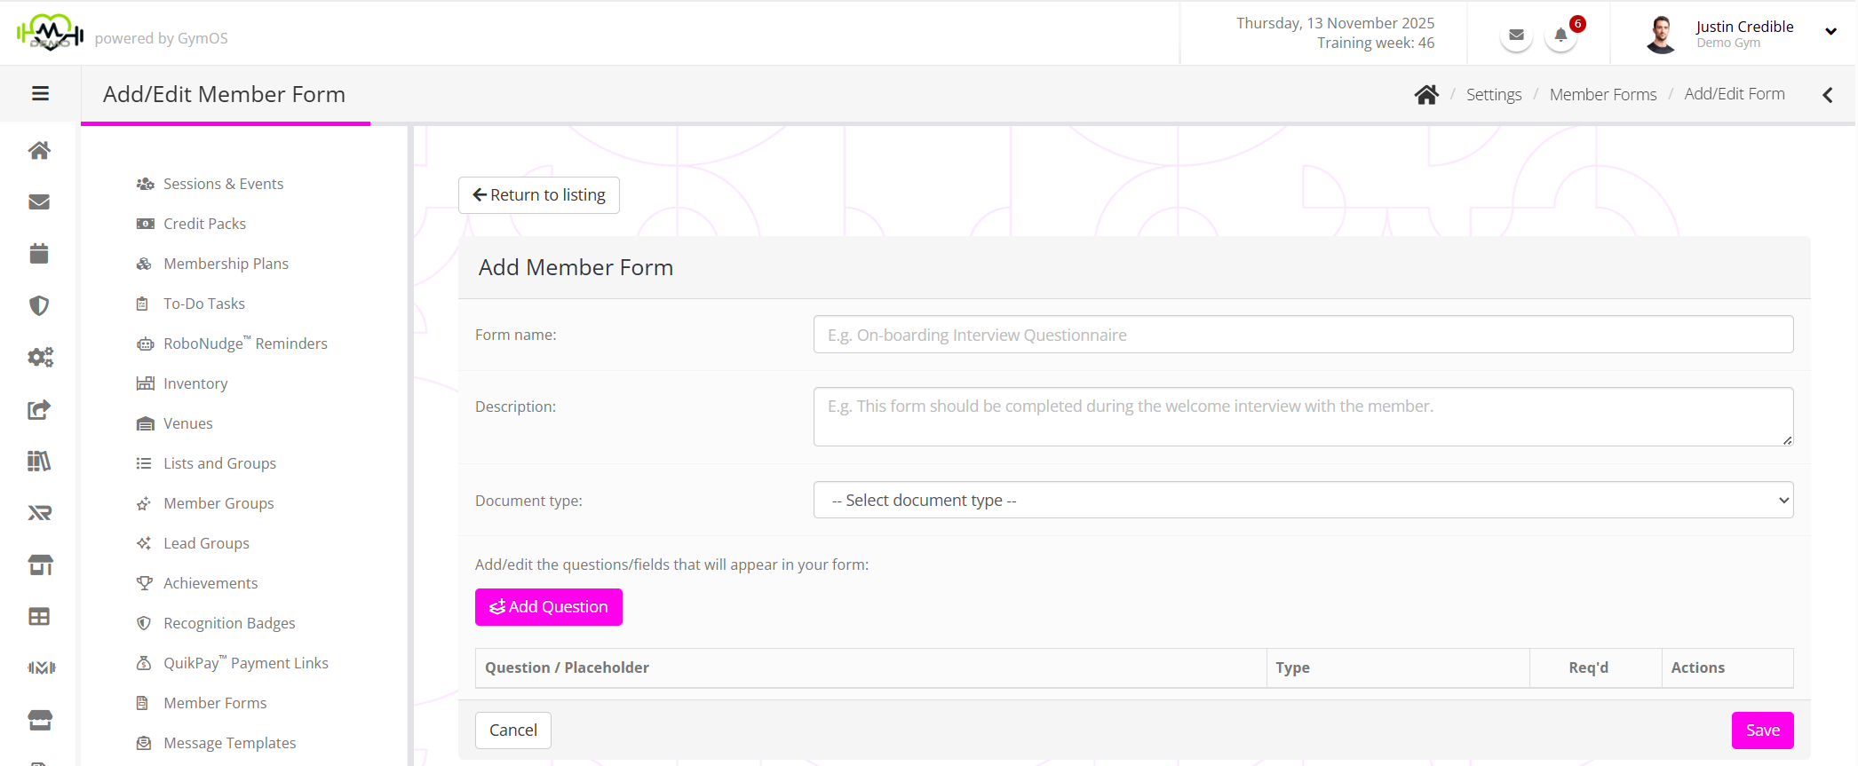Click the Save button
The width and height of the screenshot is (1858, 766).
click(x=1762, y=730)
